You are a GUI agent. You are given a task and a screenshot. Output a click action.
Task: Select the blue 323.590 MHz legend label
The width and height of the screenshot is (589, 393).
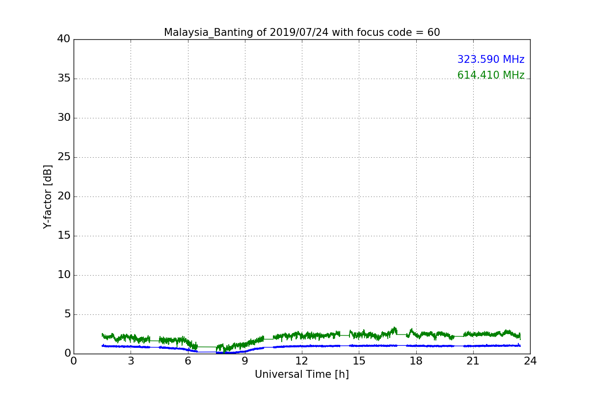[x=491, y=59]
